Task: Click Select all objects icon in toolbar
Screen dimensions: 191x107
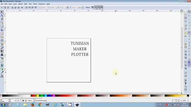Action: [x=2, y=7]
